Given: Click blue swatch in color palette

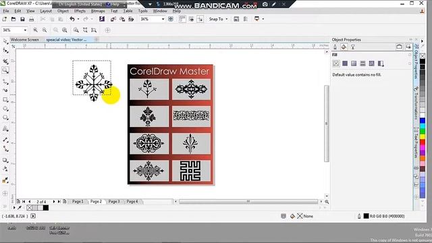Looking at the screenshot, I should point(423,121).
